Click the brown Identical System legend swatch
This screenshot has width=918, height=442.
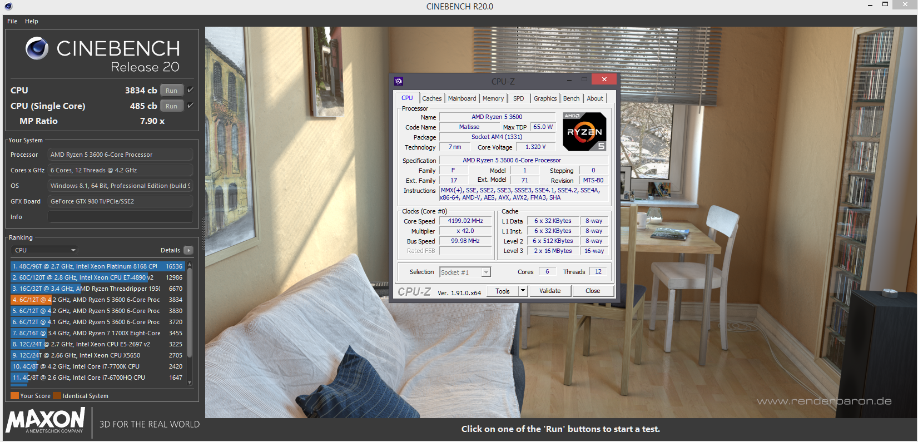(57, 396)
